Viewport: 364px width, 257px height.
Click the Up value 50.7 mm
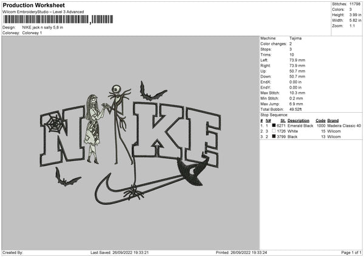tap(297, 71)
